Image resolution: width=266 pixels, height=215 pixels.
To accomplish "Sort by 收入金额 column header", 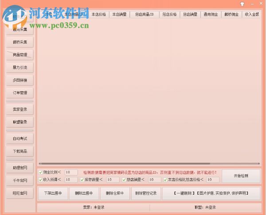I will 252,15.
